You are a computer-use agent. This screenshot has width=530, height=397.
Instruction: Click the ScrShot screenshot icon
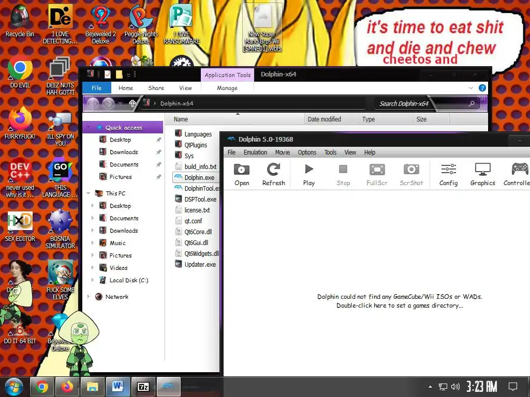pyautogui.click(x=411, y=175)
